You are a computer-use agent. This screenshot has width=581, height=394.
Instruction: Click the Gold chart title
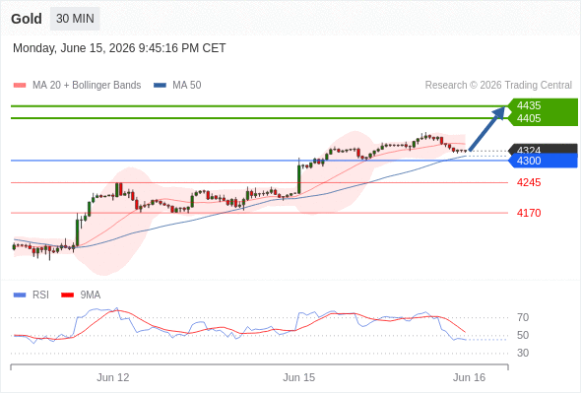tap(27, 19)
